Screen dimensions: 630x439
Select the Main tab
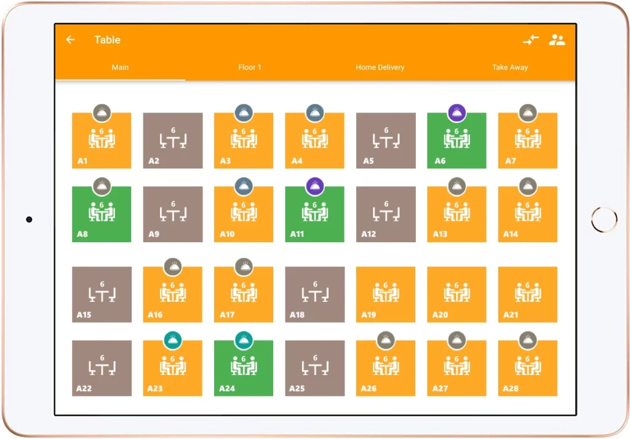(x=120, y=67)
